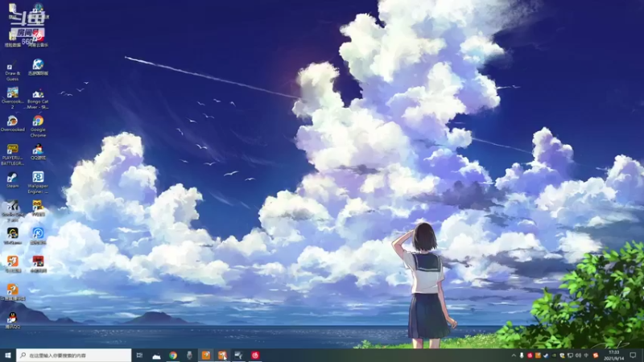Open the Overcooked 2 desktop shortcut
This screenshot has width=644, height=362.
12,98
